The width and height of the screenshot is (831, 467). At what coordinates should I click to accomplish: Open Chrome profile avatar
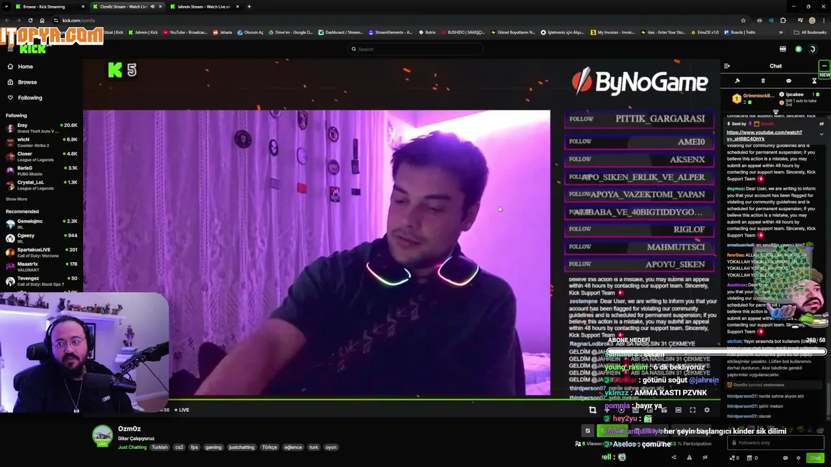[812, 20]
